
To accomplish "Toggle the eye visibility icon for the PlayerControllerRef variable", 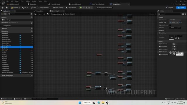I will pyautogui.click(x=32, y=73).
